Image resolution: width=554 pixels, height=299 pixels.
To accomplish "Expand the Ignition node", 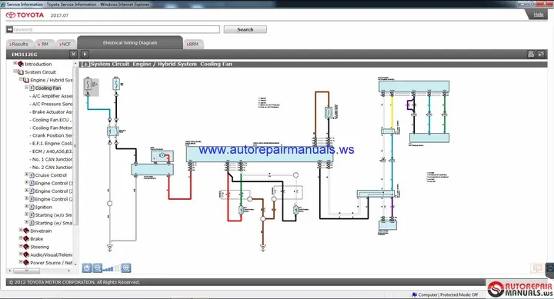I will 26,206.
